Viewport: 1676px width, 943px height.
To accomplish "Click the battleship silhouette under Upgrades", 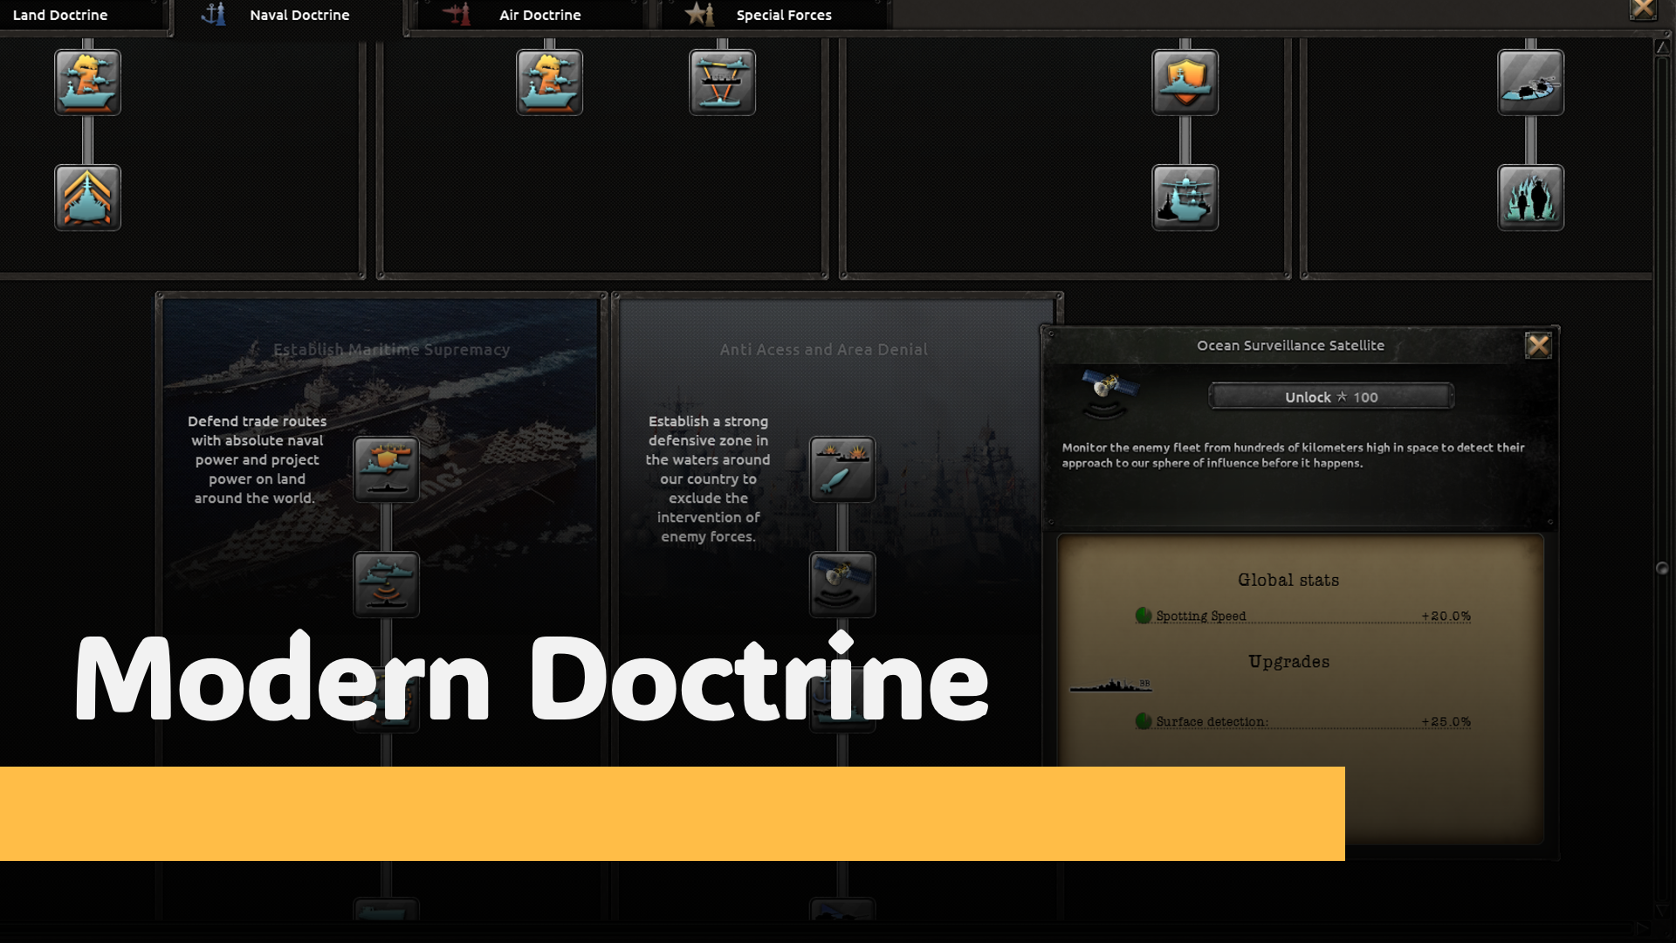I will 1110,686.
